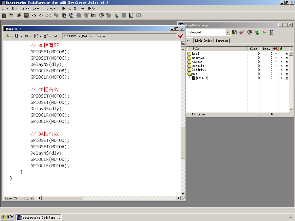Open the Project menu
295x221 pixels.
tap(52, 8)
